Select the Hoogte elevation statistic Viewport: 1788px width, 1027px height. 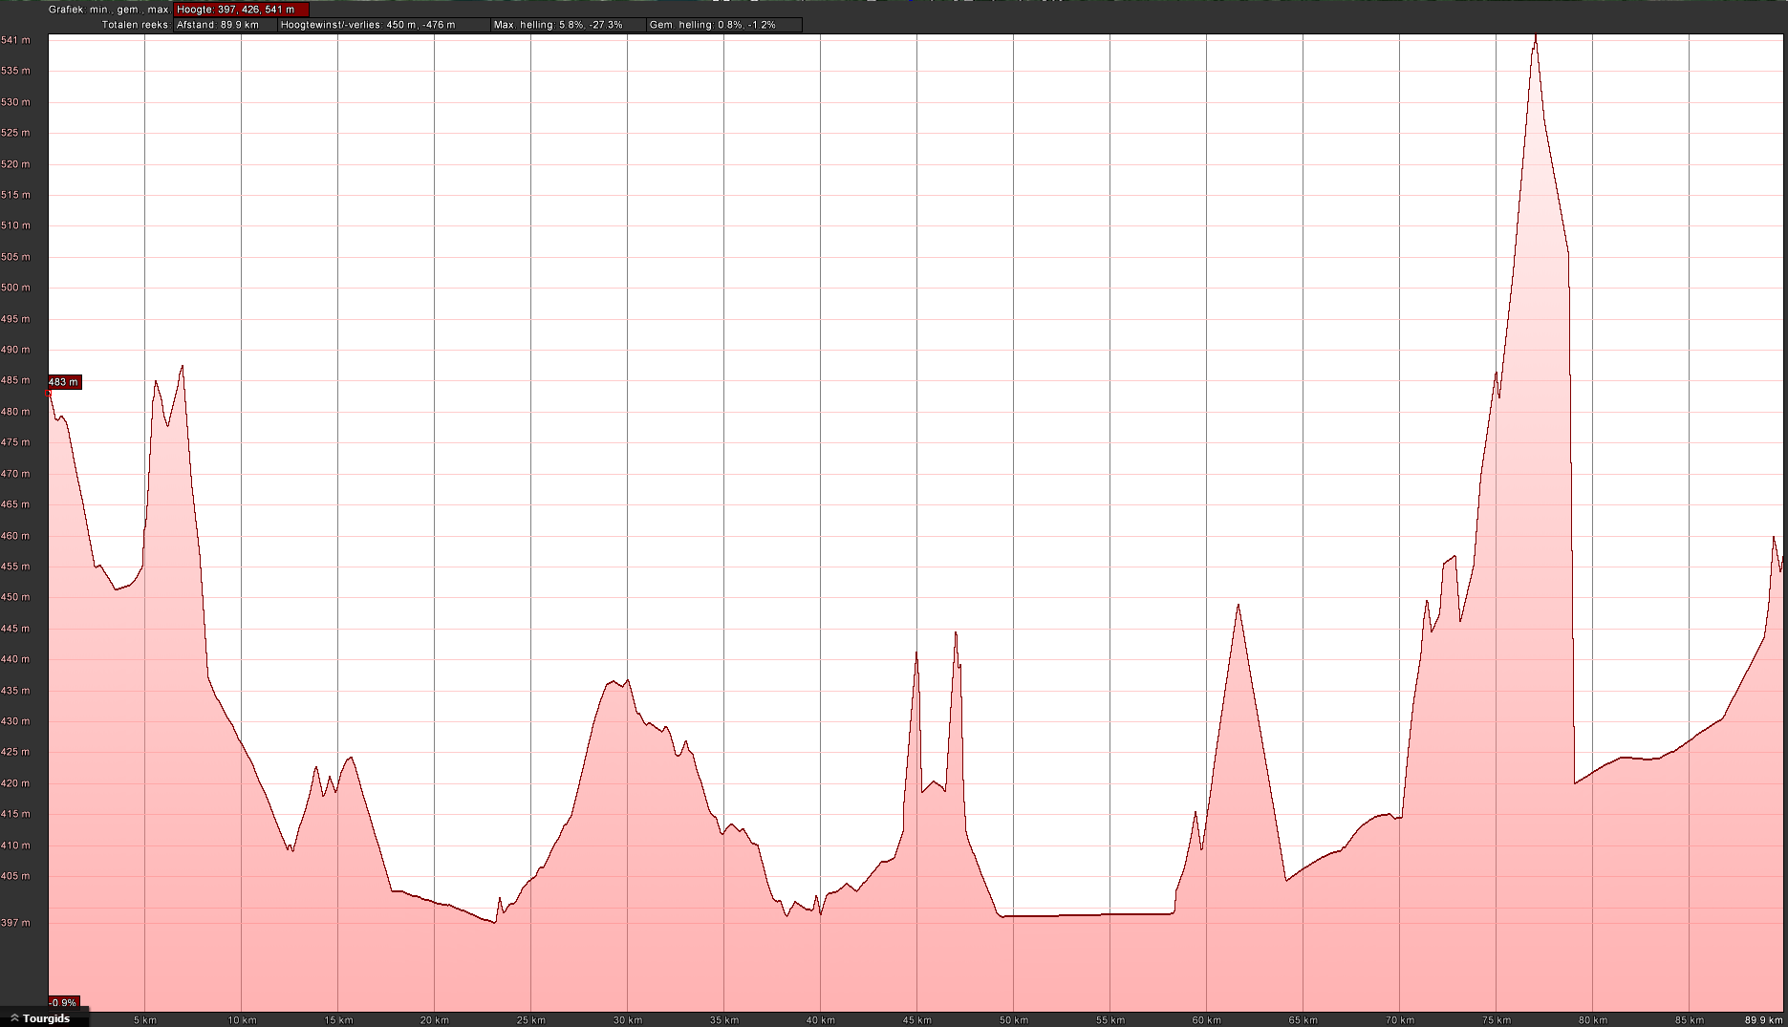tap(241, 10)
